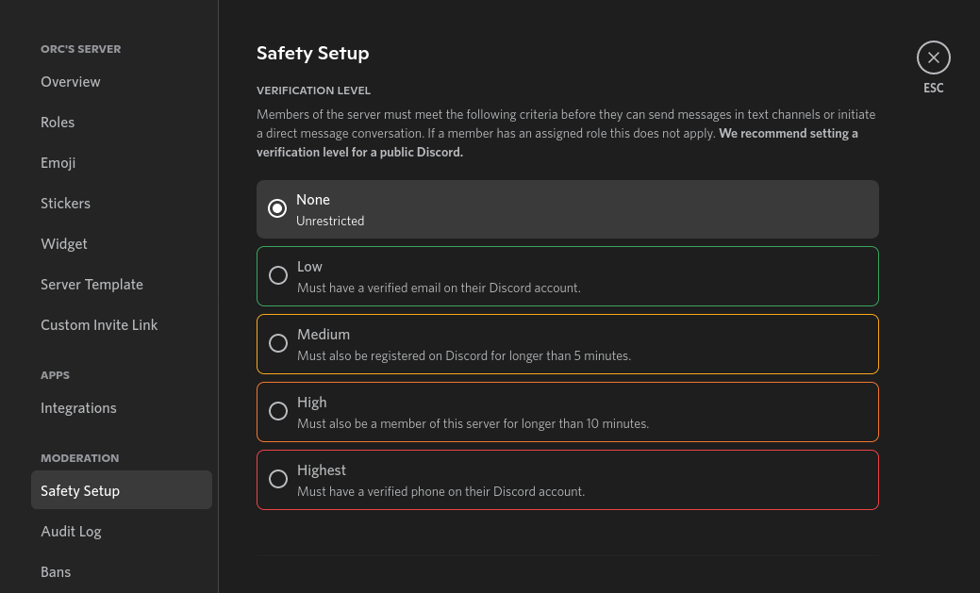Select Safety Setup in sidebar

point(80,491)
